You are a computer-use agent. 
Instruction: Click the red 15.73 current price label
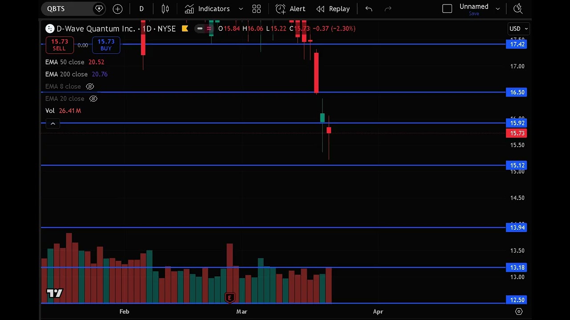517,133
